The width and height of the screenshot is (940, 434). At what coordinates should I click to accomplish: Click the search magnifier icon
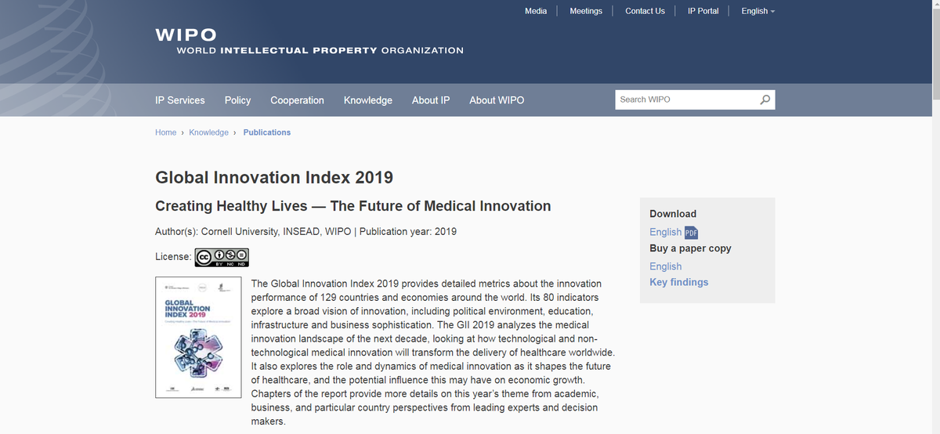[765, 99]
